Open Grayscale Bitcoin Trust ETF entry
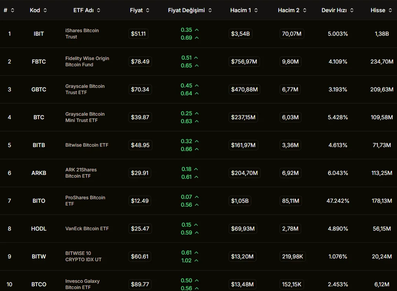The width and height of the screenshot is (397, 291). 85,89
